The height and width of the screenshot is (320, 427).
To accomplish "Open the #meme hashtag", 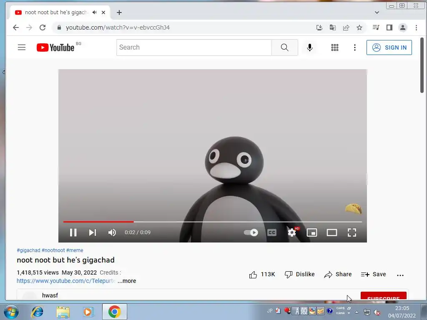I will click(75, 250).
